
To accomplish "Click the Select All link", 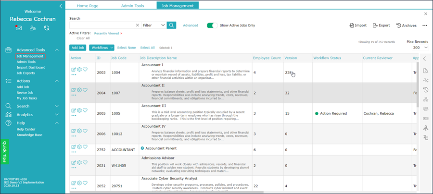I will click(x=147, y=48).
